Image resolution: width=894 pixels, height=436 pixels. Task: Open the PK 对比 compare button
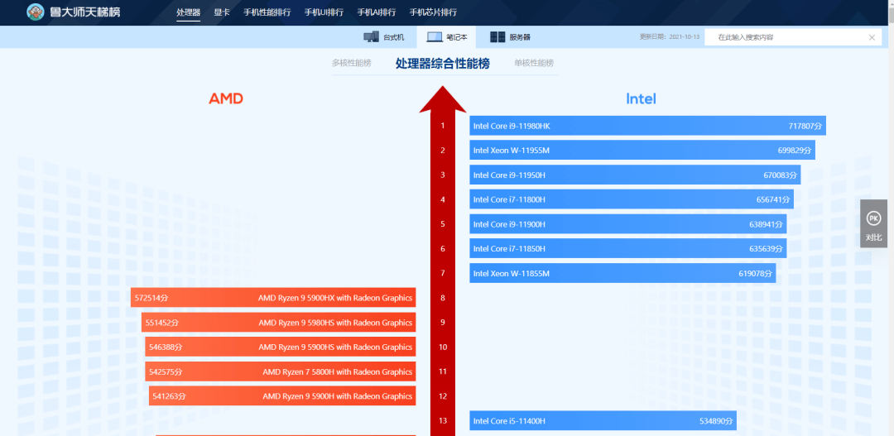click(x=873, y=223)
